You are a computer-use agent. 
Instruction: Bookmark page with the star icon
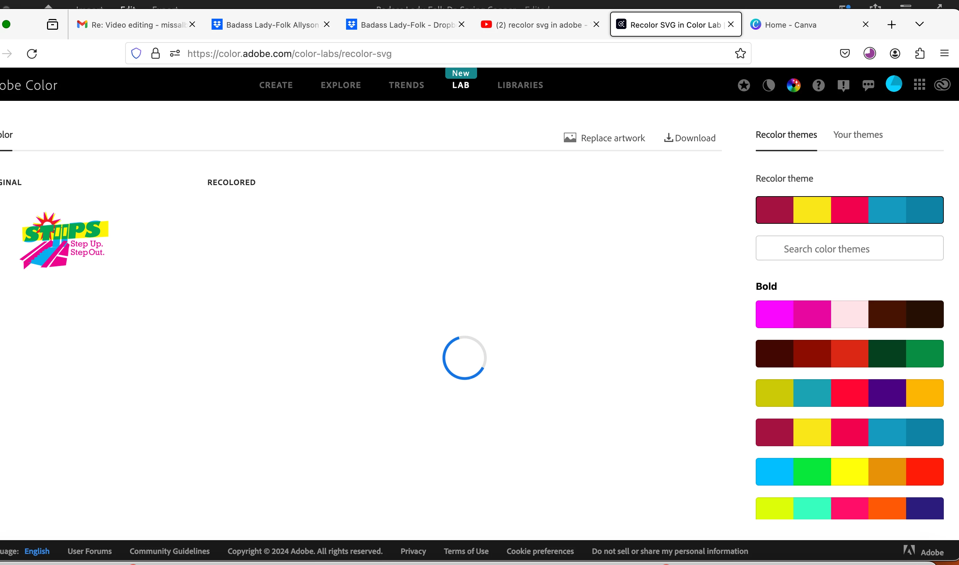pyautogui.click(x=740, y=53)
